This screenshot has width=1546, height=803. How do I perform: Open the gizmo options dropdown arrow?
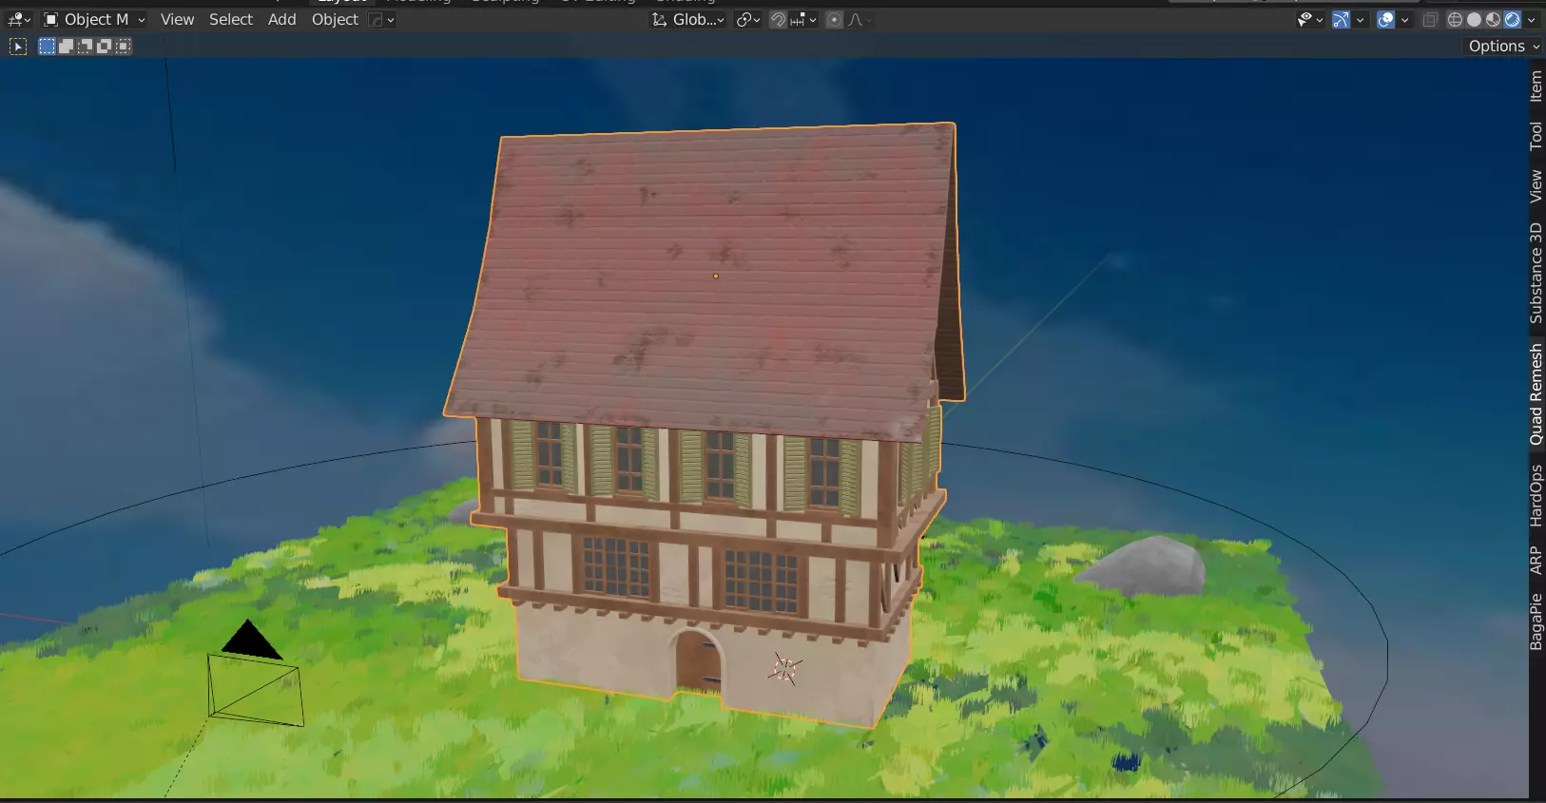(1361, 19)
